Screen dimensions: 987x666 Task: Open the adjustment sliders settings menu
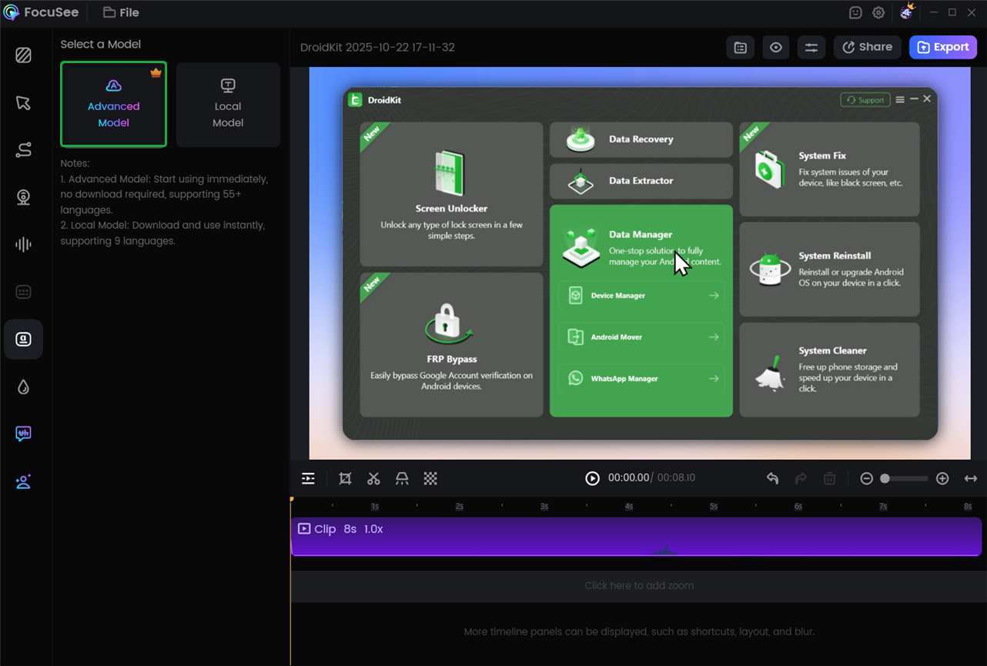pyautogui.click(x=811, y=48)
